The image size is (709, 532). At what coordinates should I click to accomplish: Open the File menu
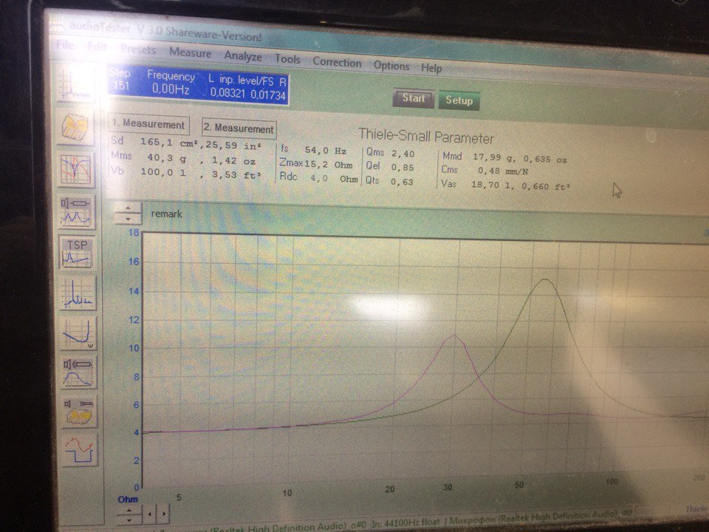coord(65,45)
